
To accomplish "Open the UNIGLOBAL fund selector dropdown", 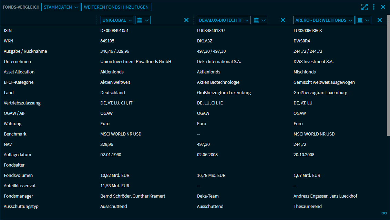I will (117, 20).
